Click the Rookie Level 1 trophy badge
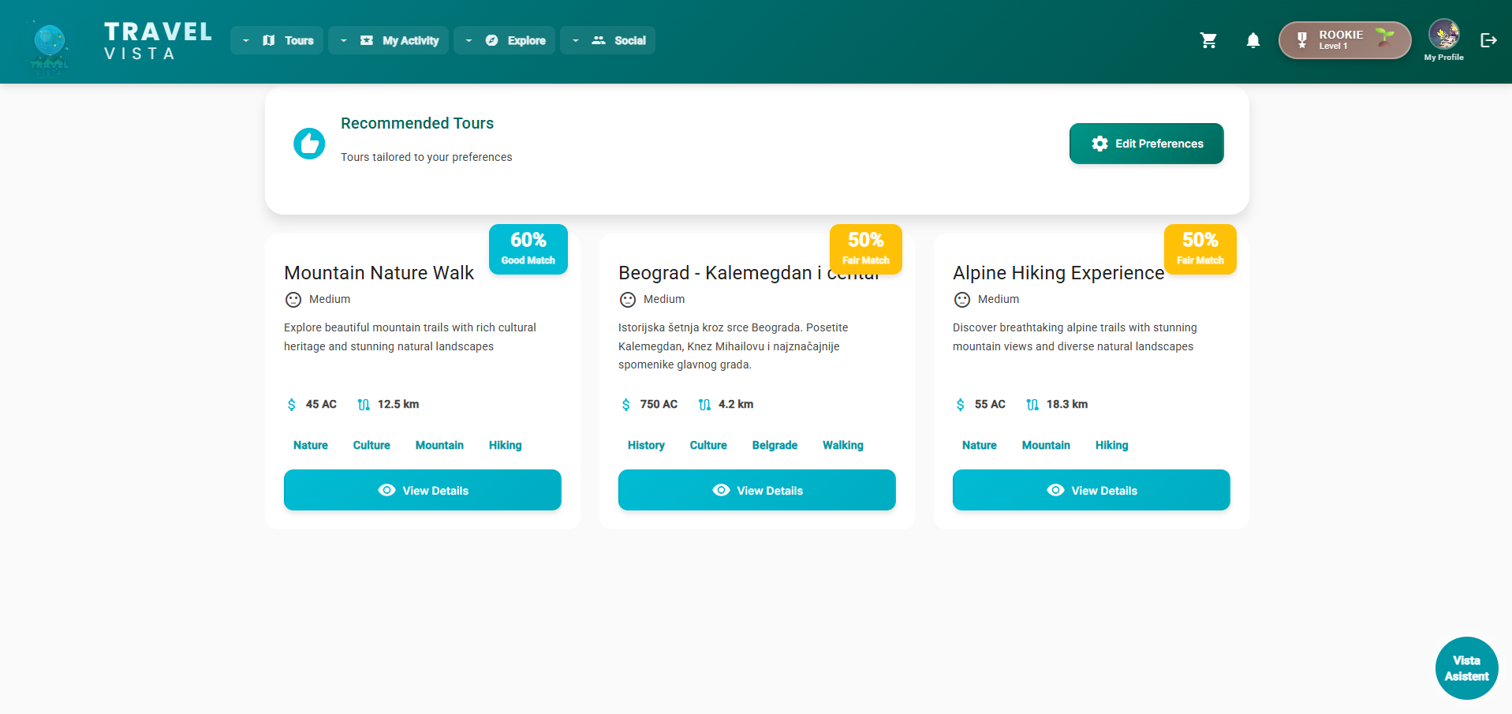Screen dimensions: 1512x714 pyautogui.click(x=1344, y=40)
